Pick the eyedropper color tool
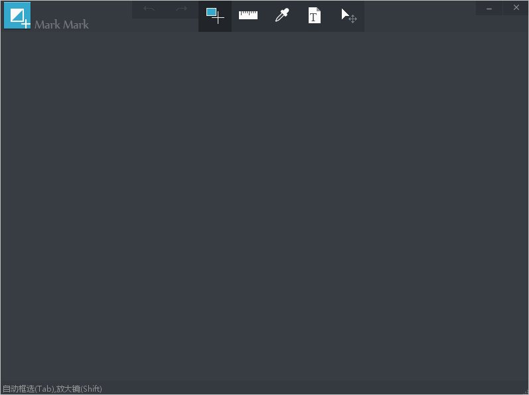The width and height of the screenshot is (529, 395). click(281, 16)
